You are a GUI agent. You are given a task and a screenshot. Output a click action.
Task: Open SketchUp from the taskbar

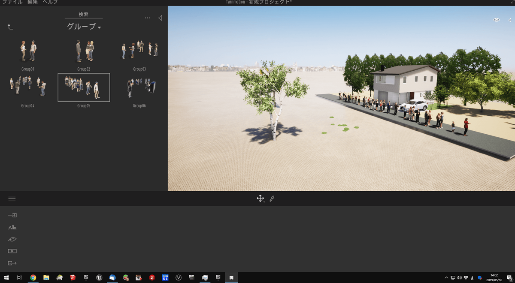(x=73, y=277)
